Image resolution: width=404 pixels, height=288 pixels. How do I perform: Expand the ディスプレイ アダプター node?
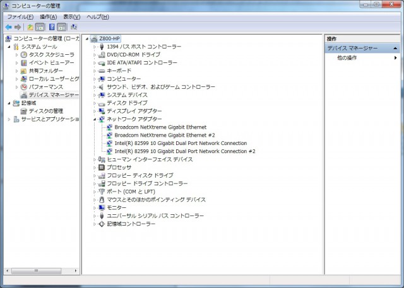(x=95, y=111)
